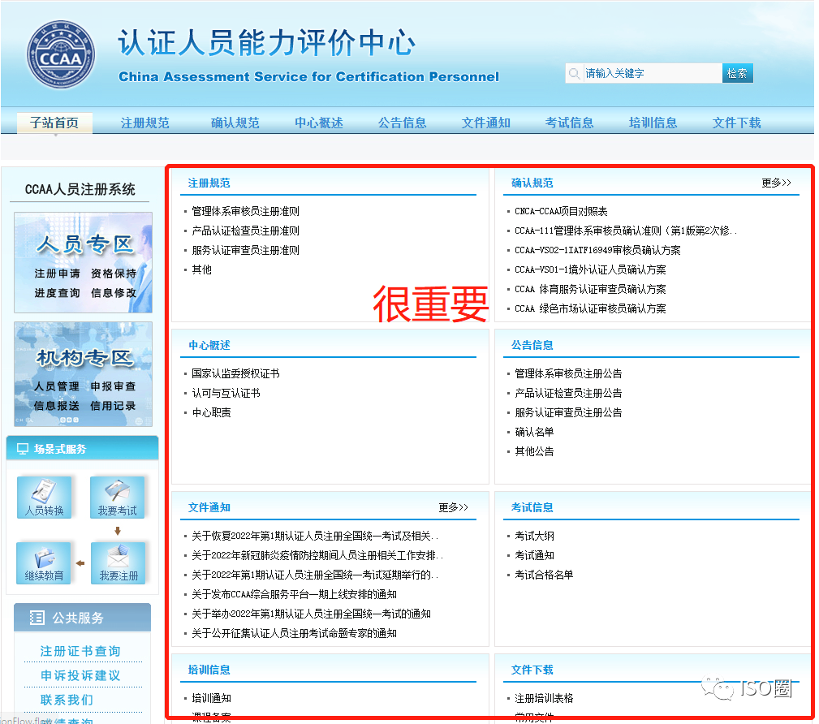Open 我要考试 exam service icon
The width and height of the screenshot is (819, 724).
click(x=117, y=497)
